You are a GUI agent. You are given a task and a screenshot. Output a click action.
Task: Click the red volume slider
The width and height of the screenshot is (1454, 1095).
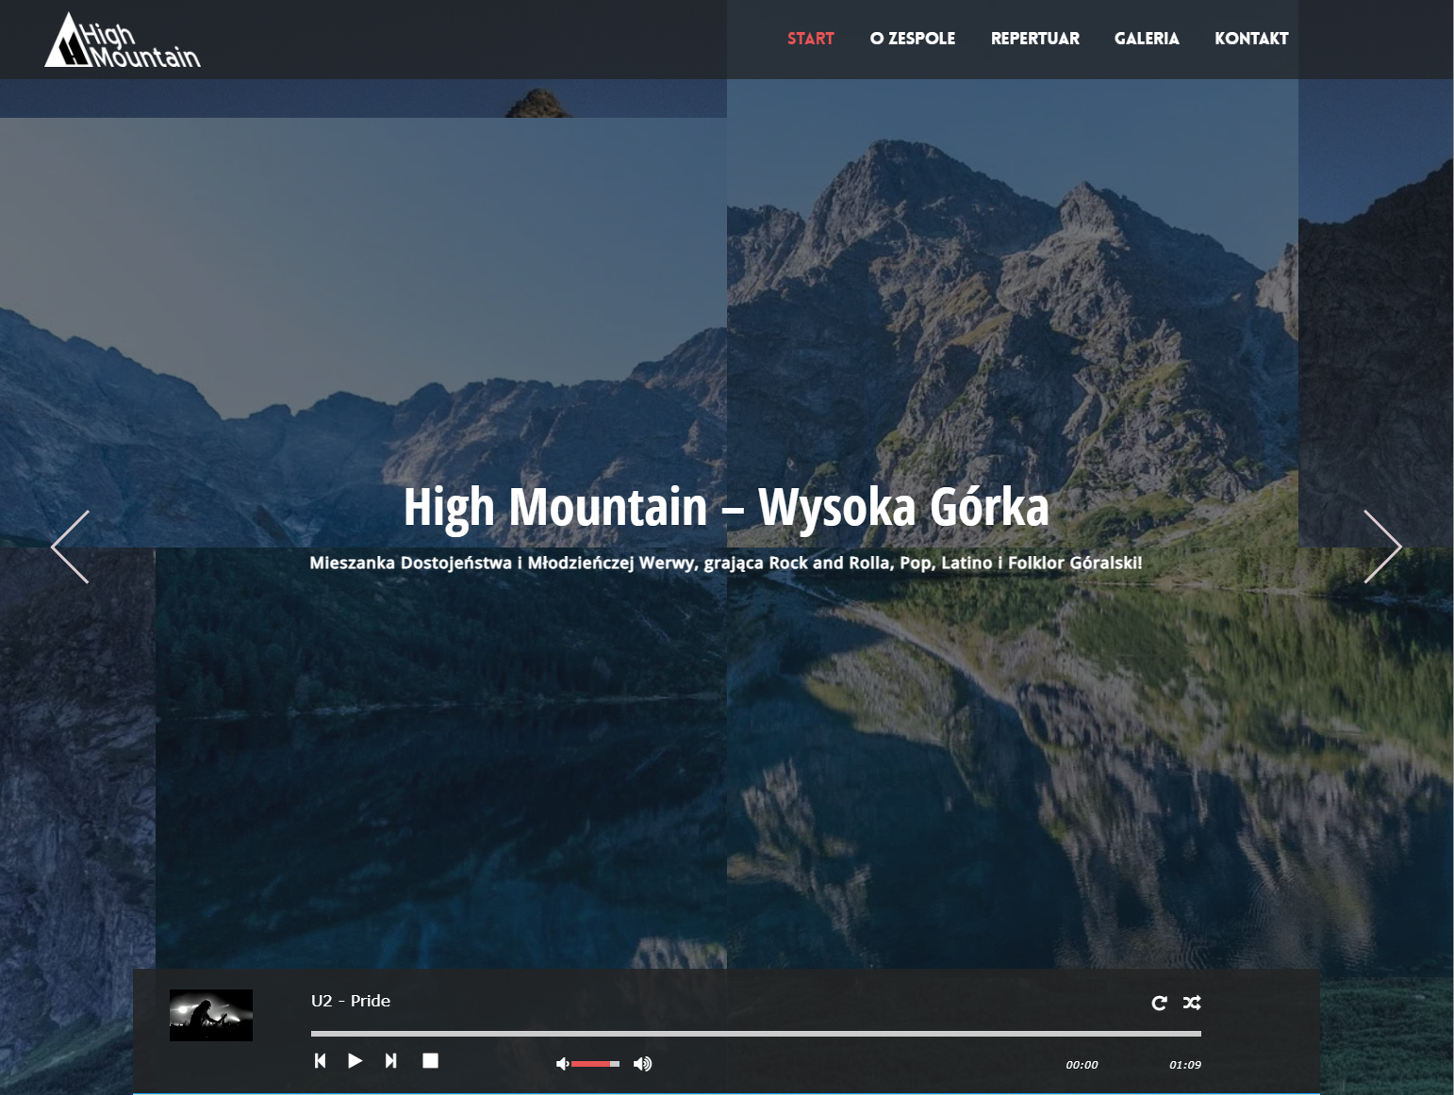pyautogui.click(x=595, y=1064)
